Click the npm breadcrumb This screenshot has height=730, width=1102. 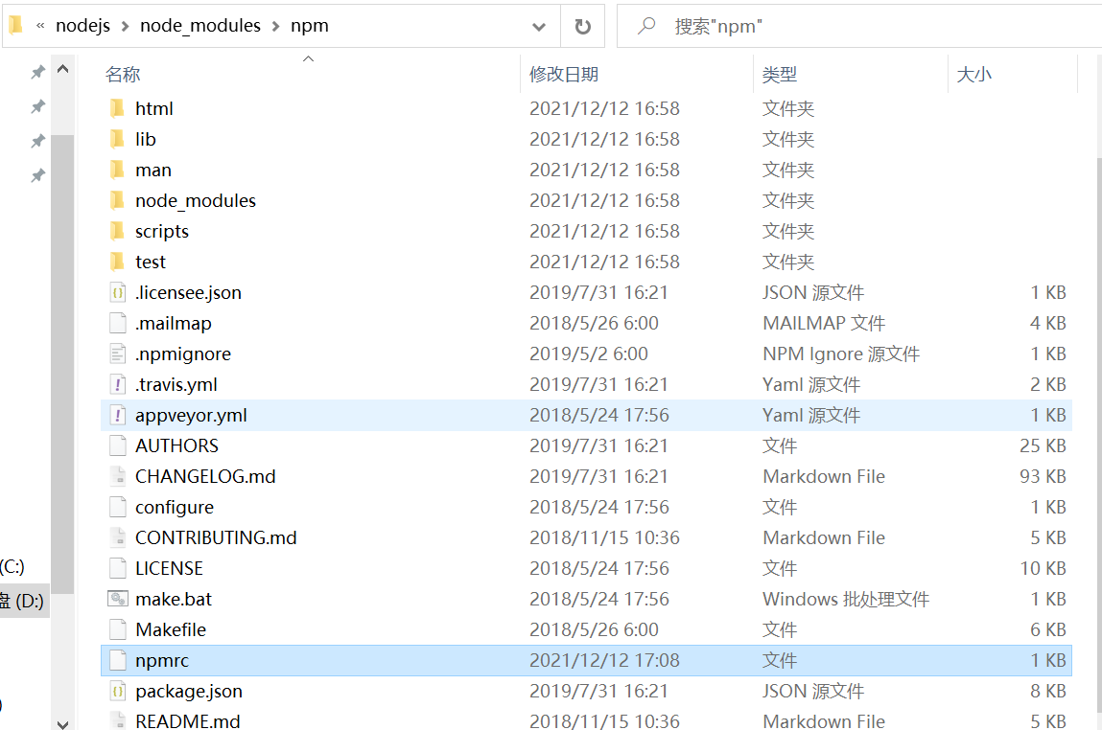(309, 26)
